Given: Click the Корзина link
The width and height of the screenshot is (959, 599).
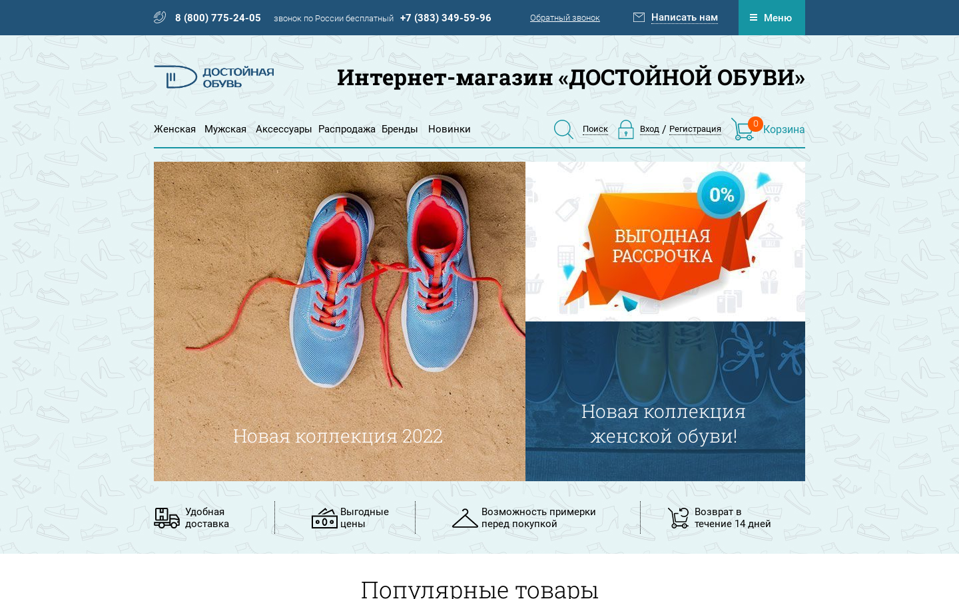Looking at the screenshot, I should (x=784, y=129).
